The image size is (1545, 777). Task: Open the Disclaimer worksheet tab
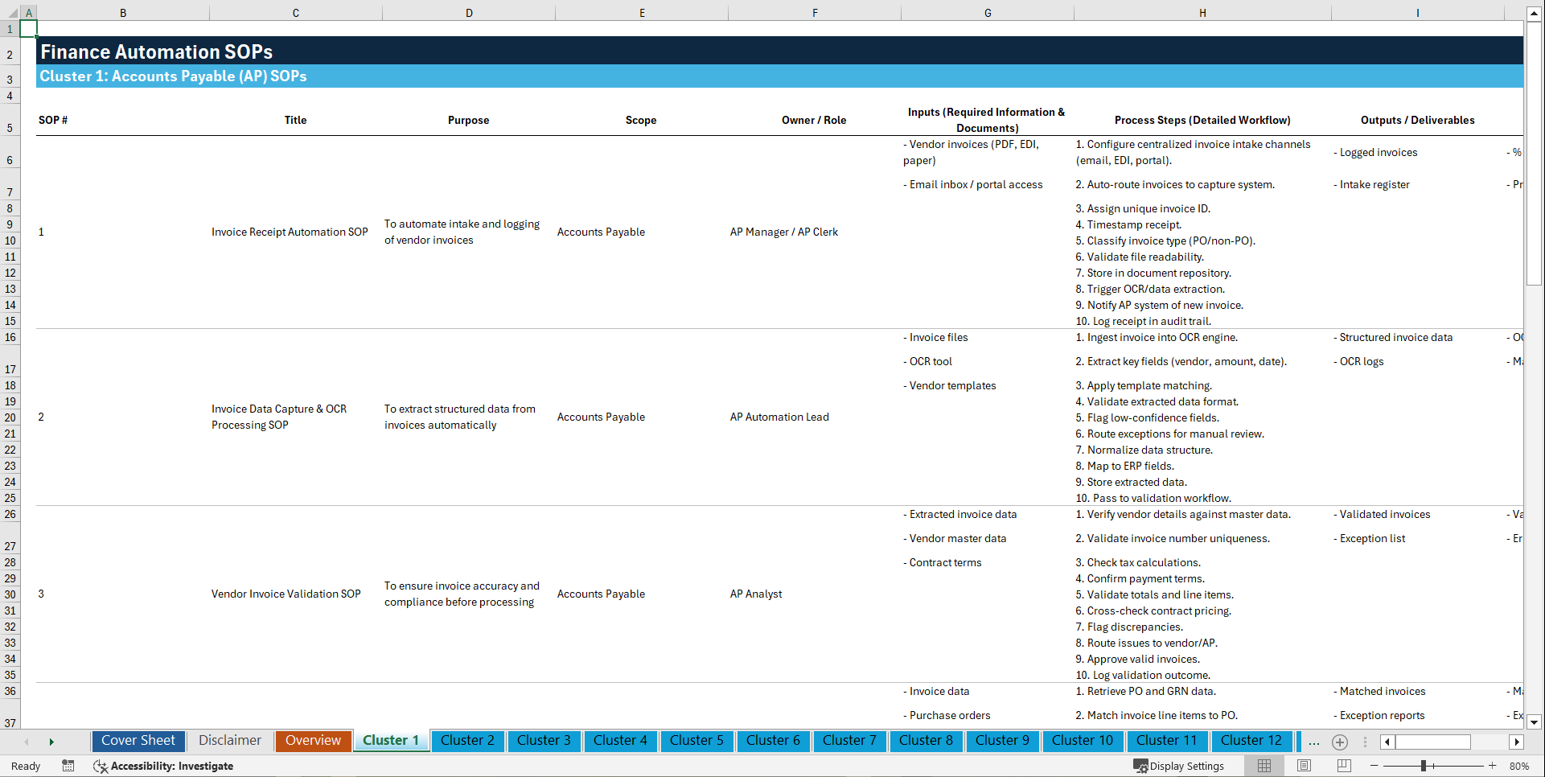pyautogui.click(x=229, y=740)
